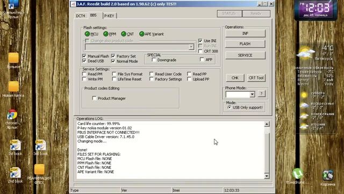Select the USB Only support radio button
This screenshot has height=194, width=344.
[x=230, y=107]
